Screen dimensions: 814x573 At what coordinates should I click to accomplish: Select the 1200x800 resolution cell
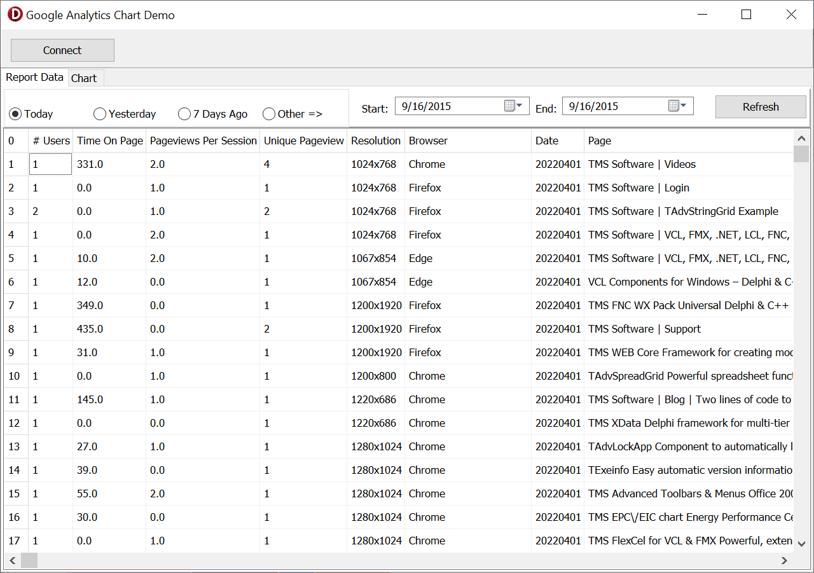[x=376, y=376]
